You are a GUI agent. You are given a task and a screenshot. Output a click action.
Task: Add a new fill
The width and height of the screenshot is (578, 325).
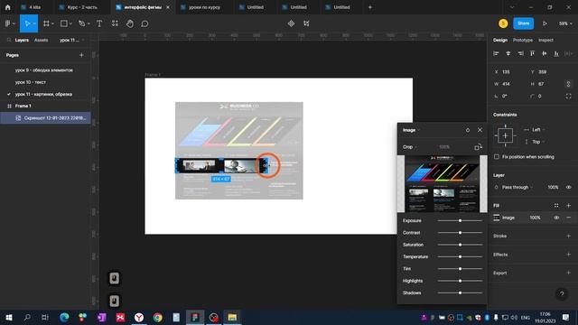coord(568,206)
